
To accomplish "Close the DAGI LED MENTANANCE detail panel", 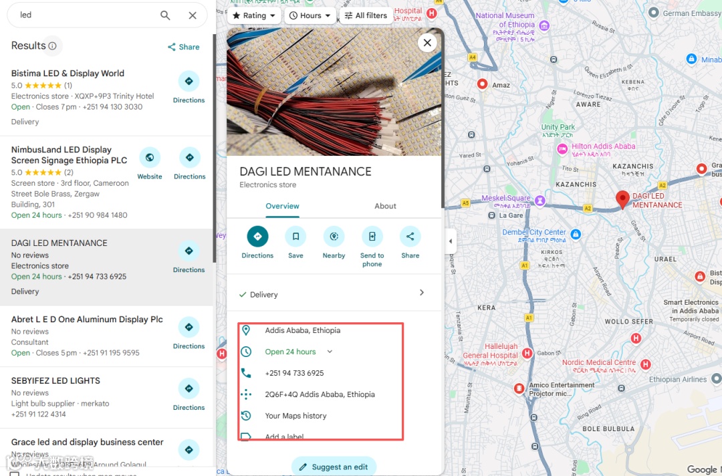I will 427,43.
